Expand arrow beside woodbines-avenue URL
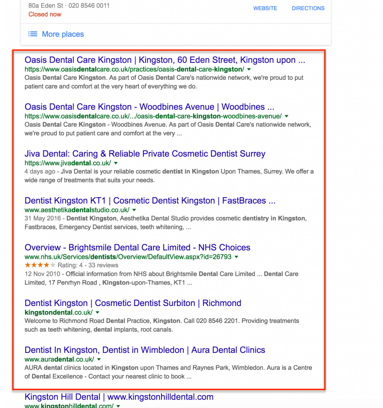Image resolution: width=383 pixels, height=408 pixels. click(x=286, y=116)
